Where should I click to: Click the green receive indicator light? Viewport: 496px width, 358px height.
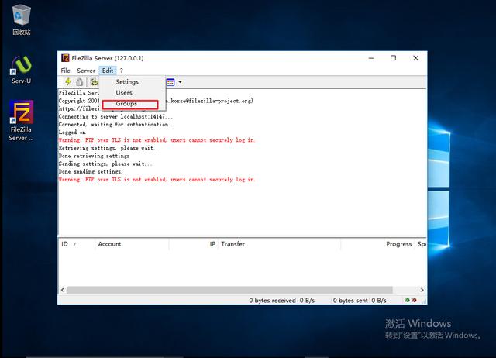[x=408, y=300]
